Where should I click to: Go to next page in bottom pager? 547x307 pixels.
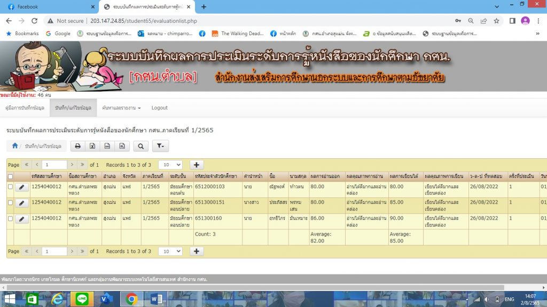click(x=72, y=252)
